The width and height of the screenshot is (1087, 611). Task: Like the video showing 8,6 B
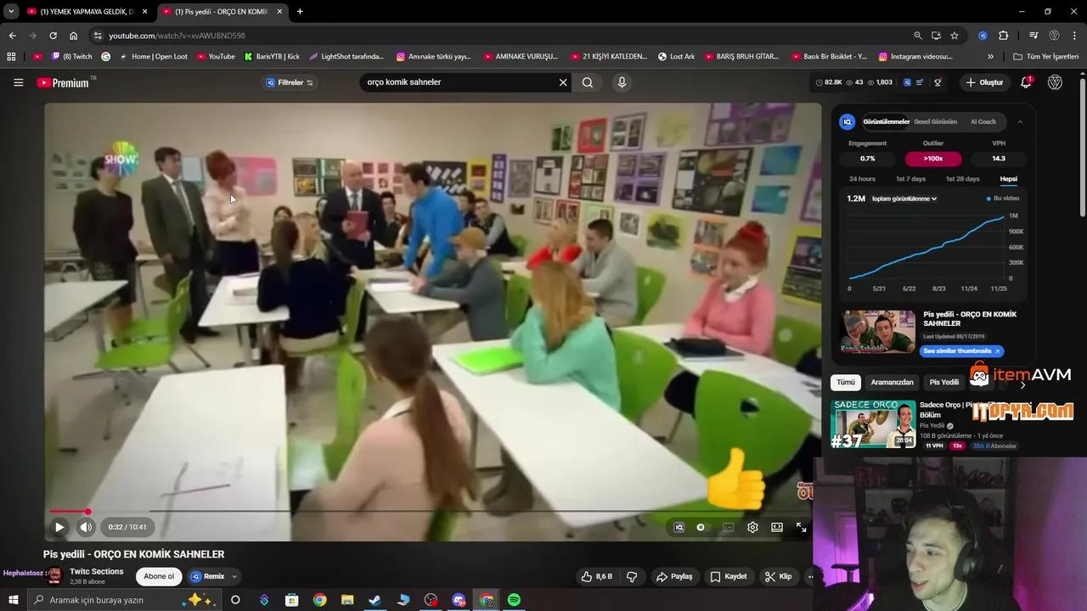[x=596, y=576]
